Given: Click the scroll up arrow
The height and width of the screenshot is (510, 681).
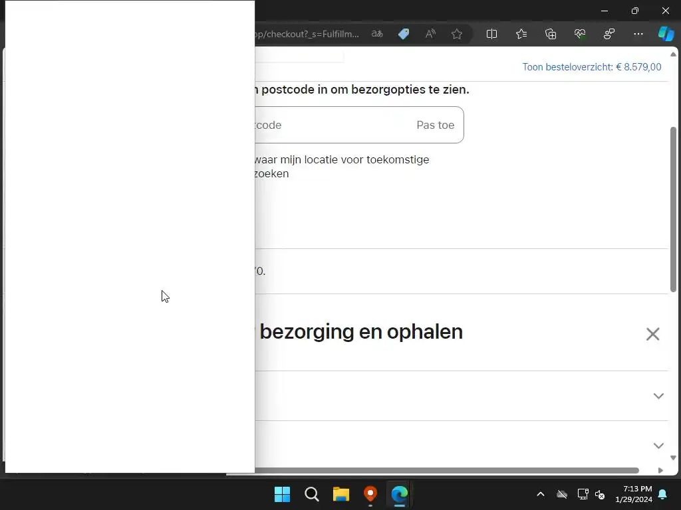Looking at the screenshot, I should point(673,54).
